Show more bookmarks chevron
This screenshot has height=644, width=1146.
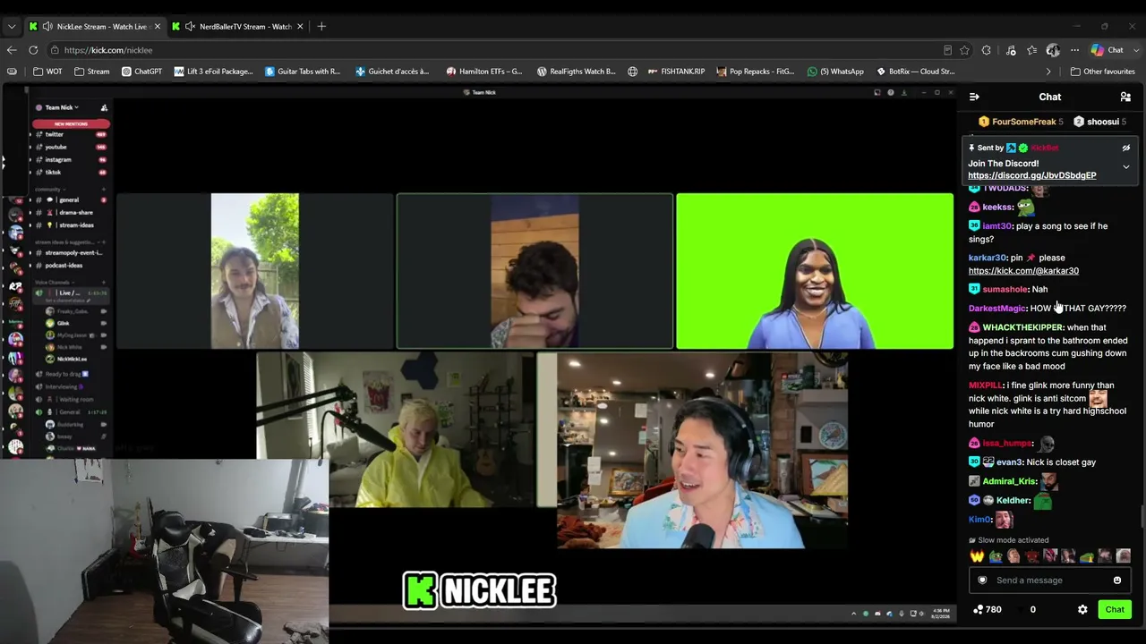coord(1048,72)
